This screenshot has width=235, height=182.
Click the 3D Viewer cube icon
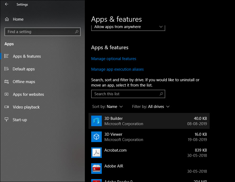[96, 137]
